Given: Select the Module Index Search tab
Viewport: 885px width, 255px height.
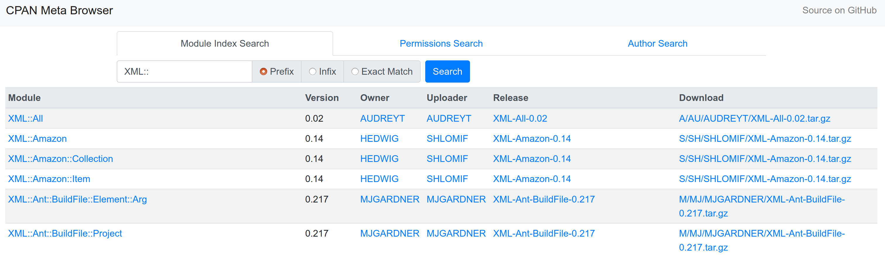Looking at the screenshot, I should (225, 43).
